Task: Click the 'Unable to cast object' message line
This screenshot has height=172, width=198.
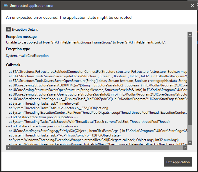Action: [86, 42]
